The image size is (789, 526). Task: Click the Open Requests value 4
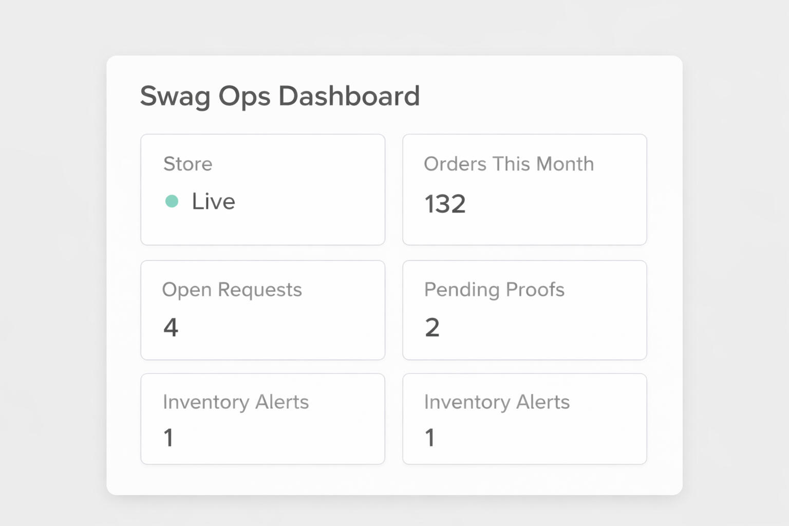point(171,327)
